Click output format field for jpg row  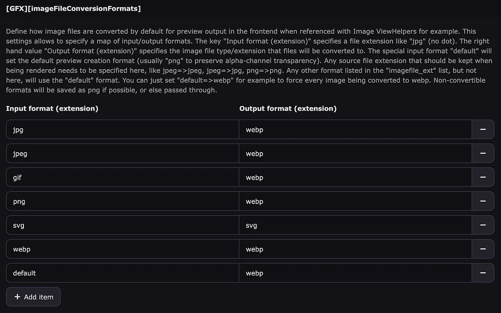pos(355,130)
